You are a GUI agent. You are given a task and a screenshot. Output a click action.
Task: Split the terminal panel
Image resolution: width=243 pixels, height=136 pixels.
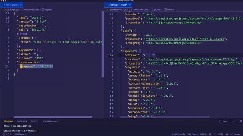pos(237,121)
